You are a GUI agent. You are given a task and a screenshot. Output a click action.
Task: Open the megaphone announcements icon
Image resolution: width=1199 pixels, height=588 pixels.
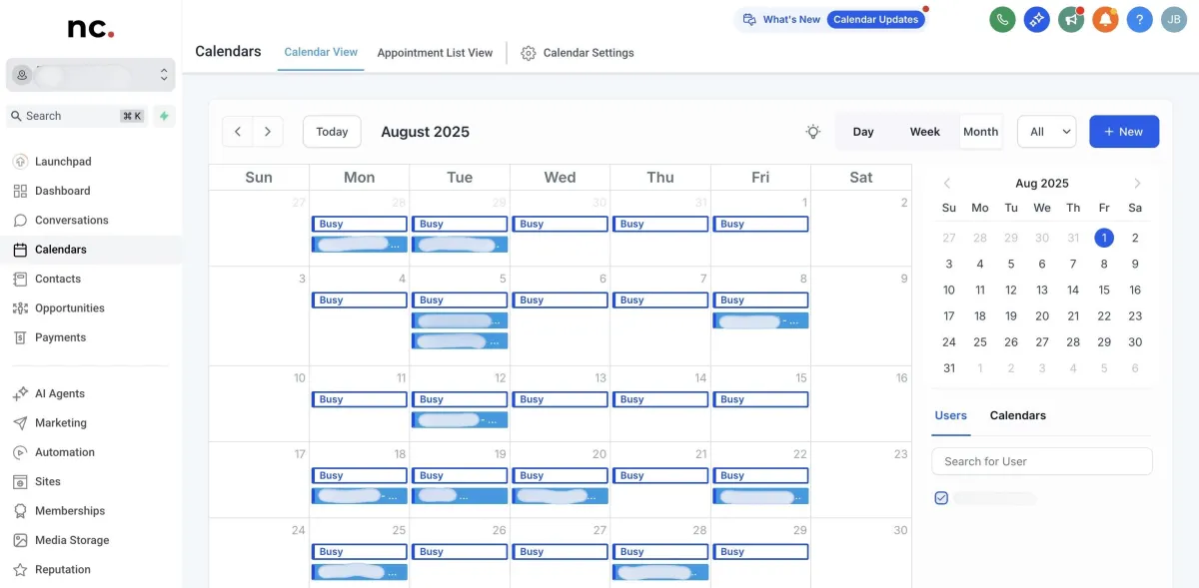pyautogui.click(x=1071, y=19)
